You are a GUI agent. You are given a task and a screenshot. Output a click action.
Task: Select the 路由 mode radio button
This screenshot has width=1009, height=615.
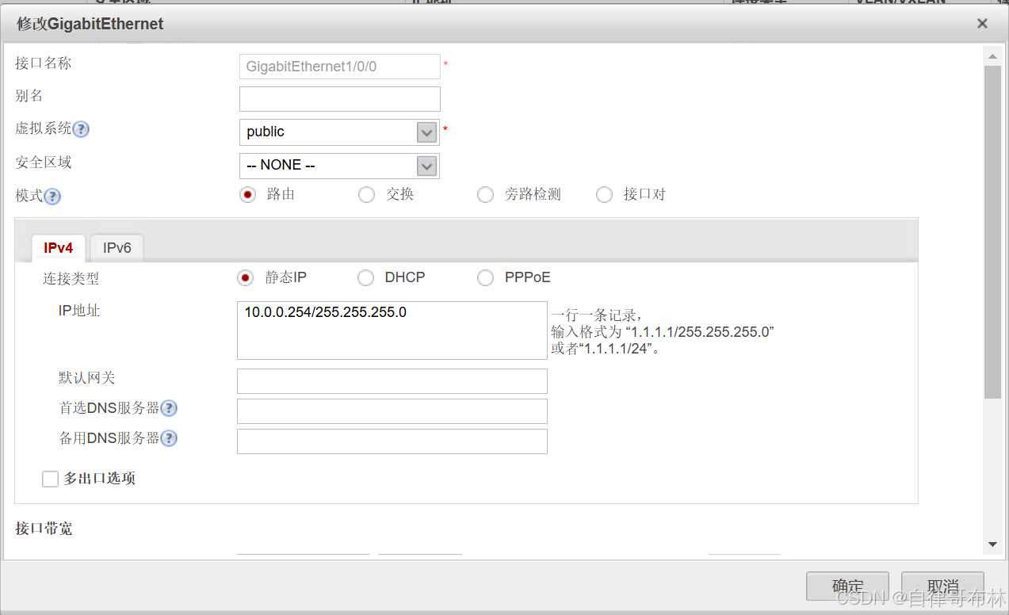[247, 195]
